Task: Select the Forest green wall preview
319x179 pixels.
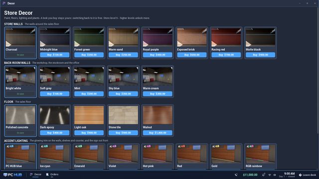Action: coord(89,37)
